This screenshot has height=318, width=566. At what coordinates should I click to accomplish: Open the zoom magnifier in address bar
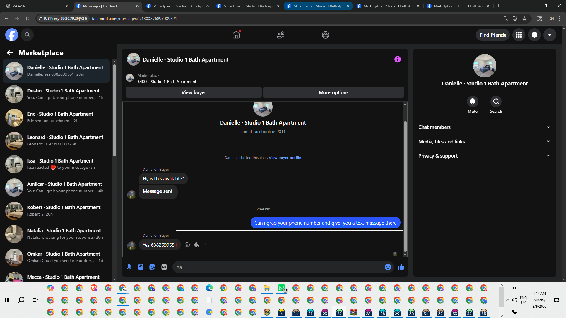click(505, 19)
